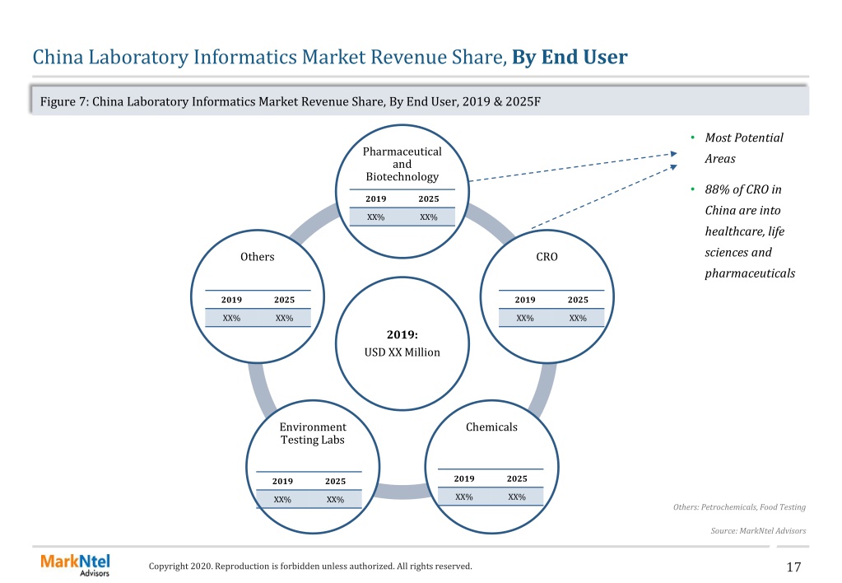Click the '88% of CRO in China' bullet
Screen dimensions: 842x583
[750, 231]
